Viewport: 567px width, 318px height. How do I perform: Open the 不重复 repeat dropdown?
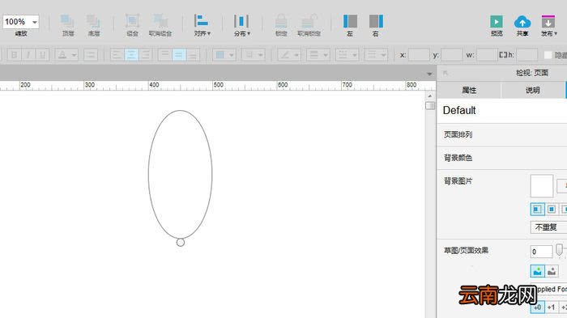tap(548, 227)
